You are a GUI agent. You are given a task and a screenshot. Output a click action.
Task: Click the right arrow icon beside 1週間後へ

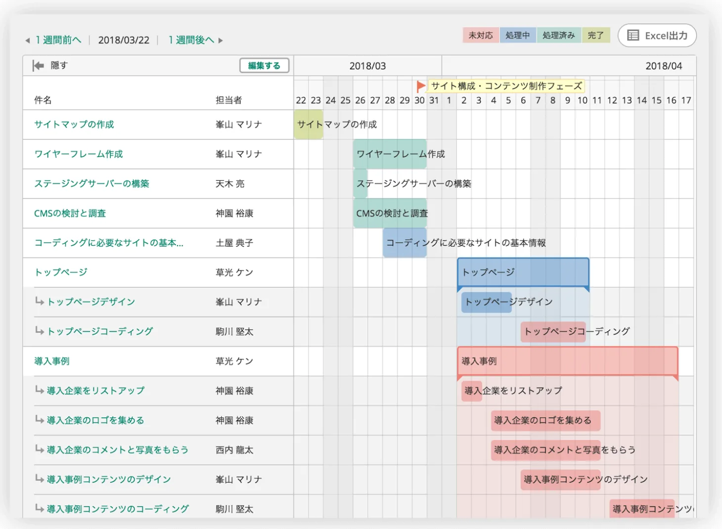221,41
